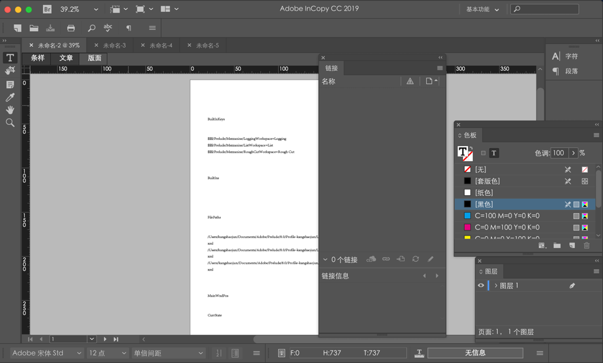This screenshot has height=363, width=603.
Task: Click Relink from CC Libraries cloud icon
Action: pyautogui.click(x=371, y=259)
